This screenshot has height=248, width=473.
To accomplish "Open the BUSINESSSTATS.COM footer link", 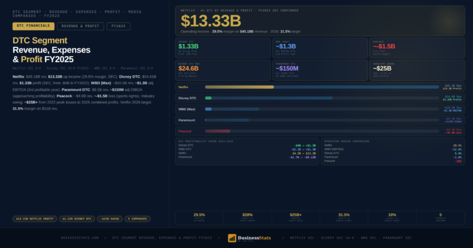I will 80,238.
